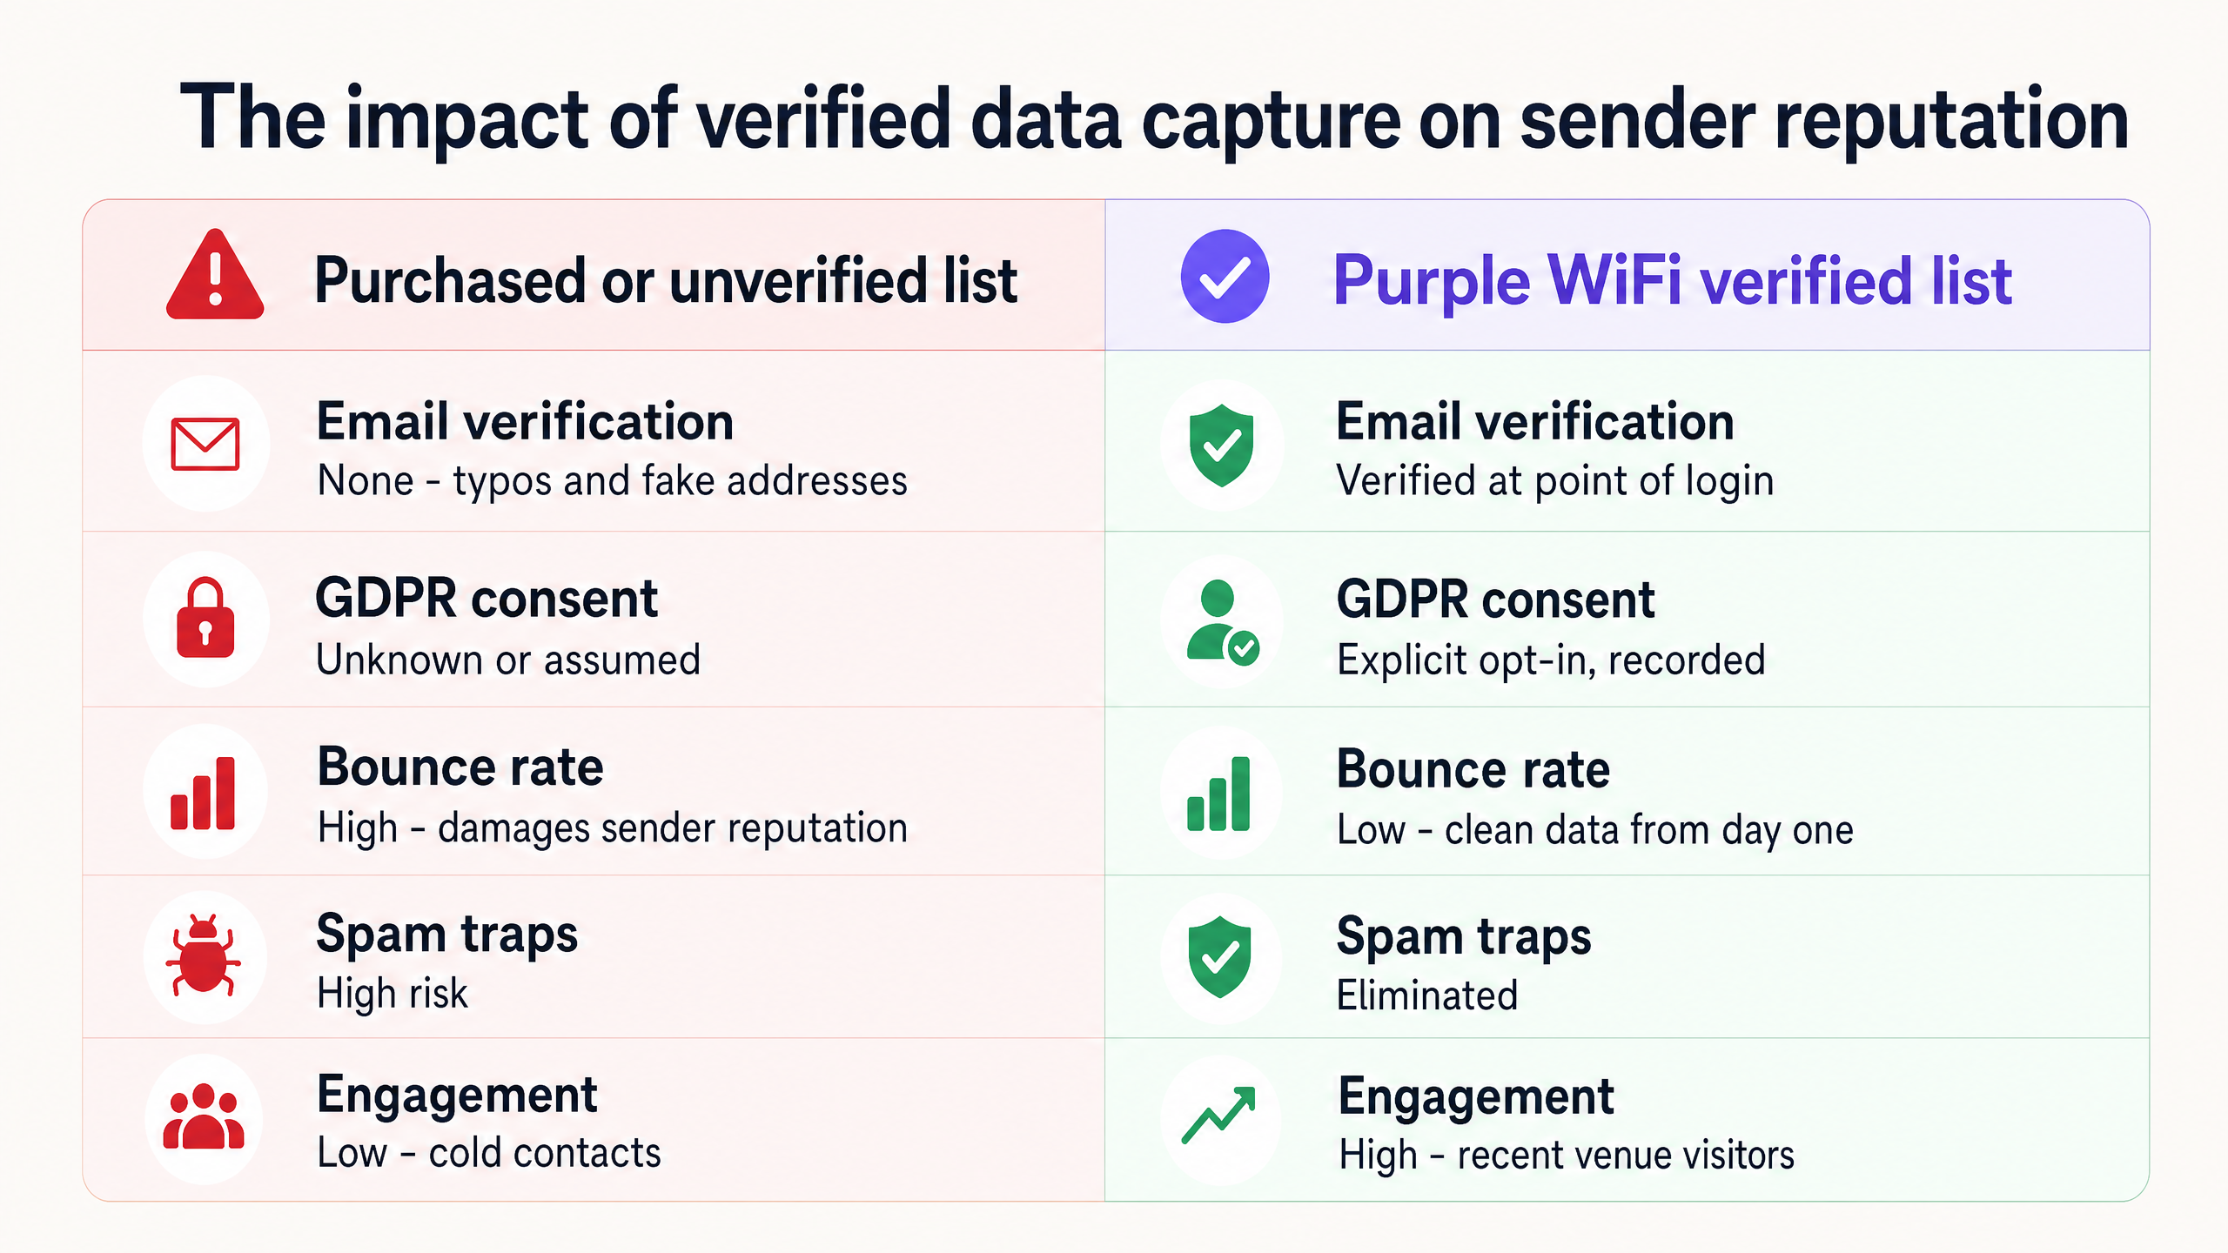Click the green shield next to Email verification

pyautogui.click(x=1222, y=445)
